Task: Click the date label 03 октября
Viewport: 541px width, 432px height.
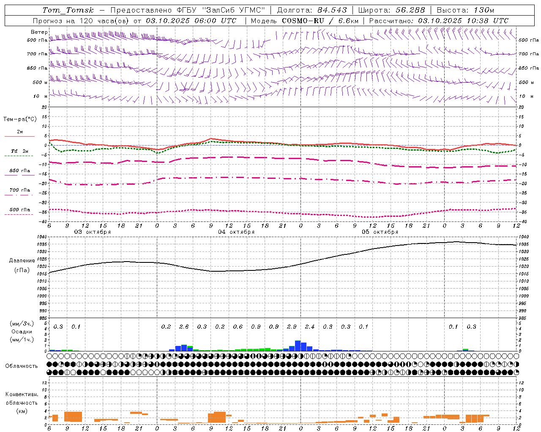Action: [93, 232]
